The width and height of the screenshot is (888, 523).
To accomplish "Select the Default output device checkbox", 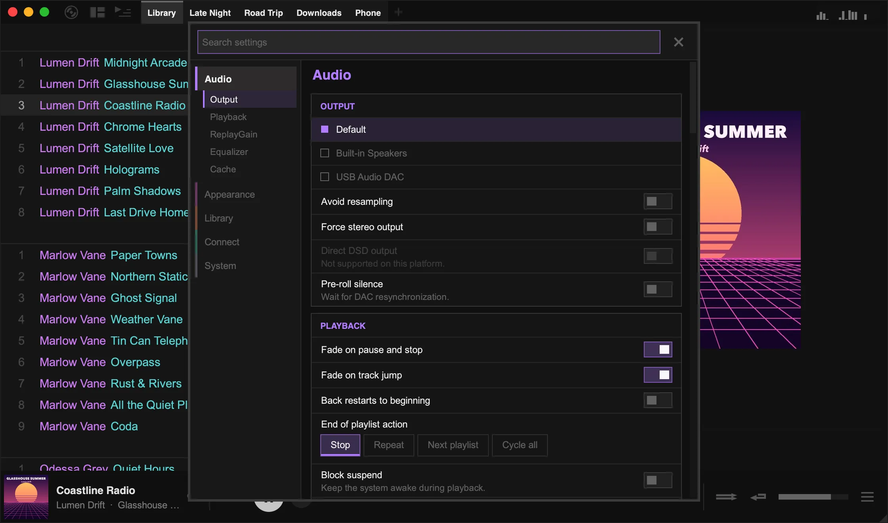I will point(325,129).
